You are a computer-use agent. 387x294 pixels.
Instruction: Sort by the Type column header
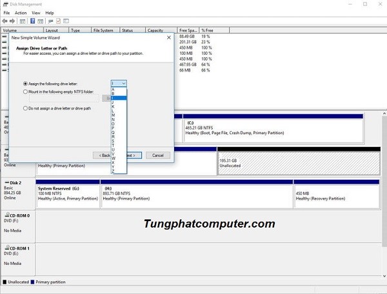[x=80, y=30]
